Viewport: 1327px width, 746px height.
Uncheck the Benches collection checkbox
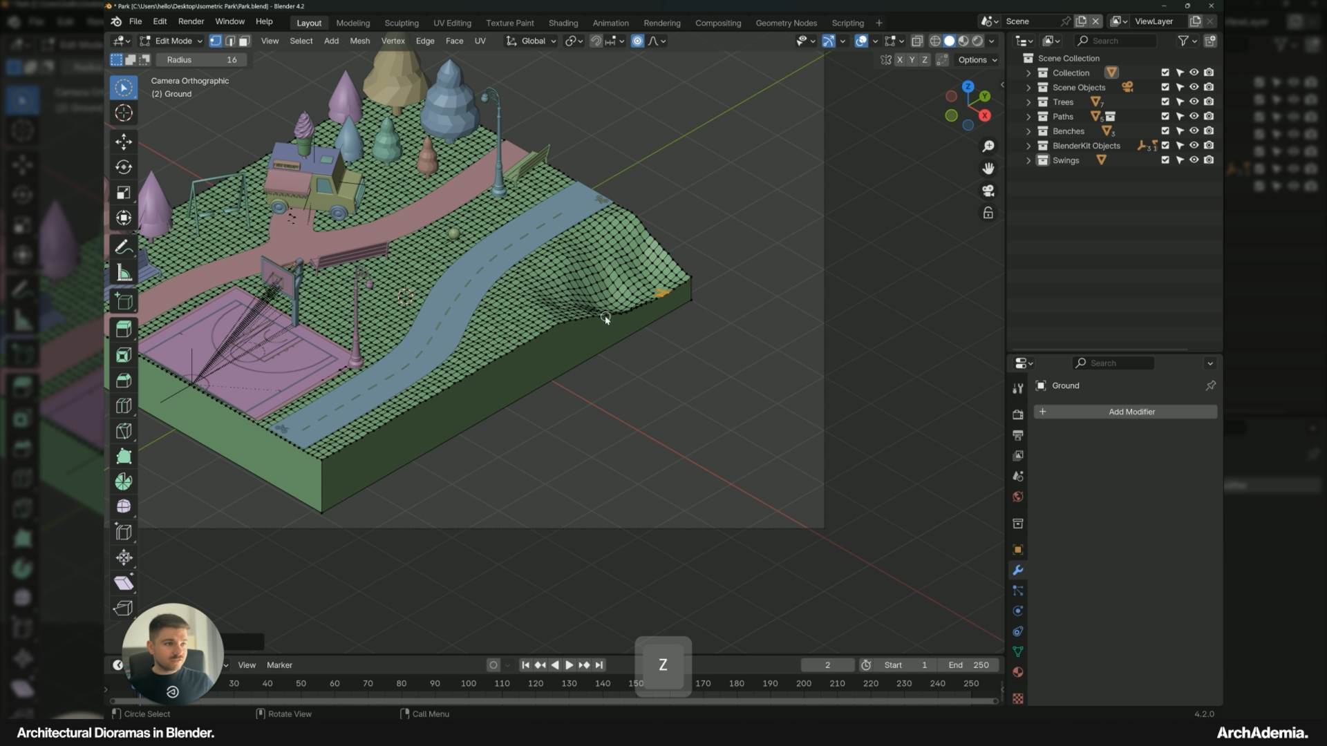(1165, 131)
